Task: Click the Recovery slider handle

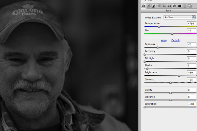Action: [145, 54]
